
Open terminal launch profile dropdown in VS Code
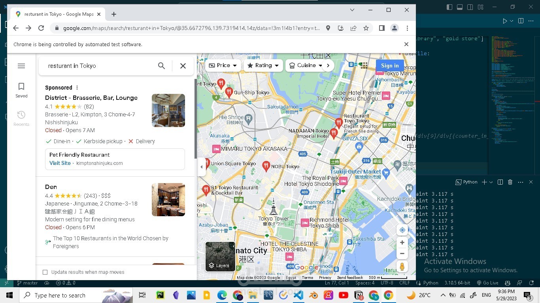pyautogui.click(x=491, y=182)
